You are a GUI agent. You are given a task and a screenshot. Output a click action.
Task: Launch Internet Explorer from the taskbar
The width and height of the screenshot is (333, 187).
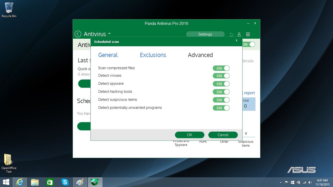click(x=20, y=182)
